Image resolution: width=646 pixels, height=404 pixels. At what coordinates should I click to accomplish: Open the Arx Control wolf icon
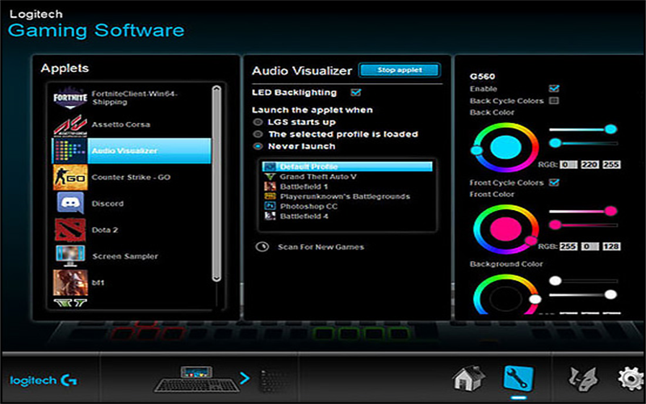pos(582,379)
